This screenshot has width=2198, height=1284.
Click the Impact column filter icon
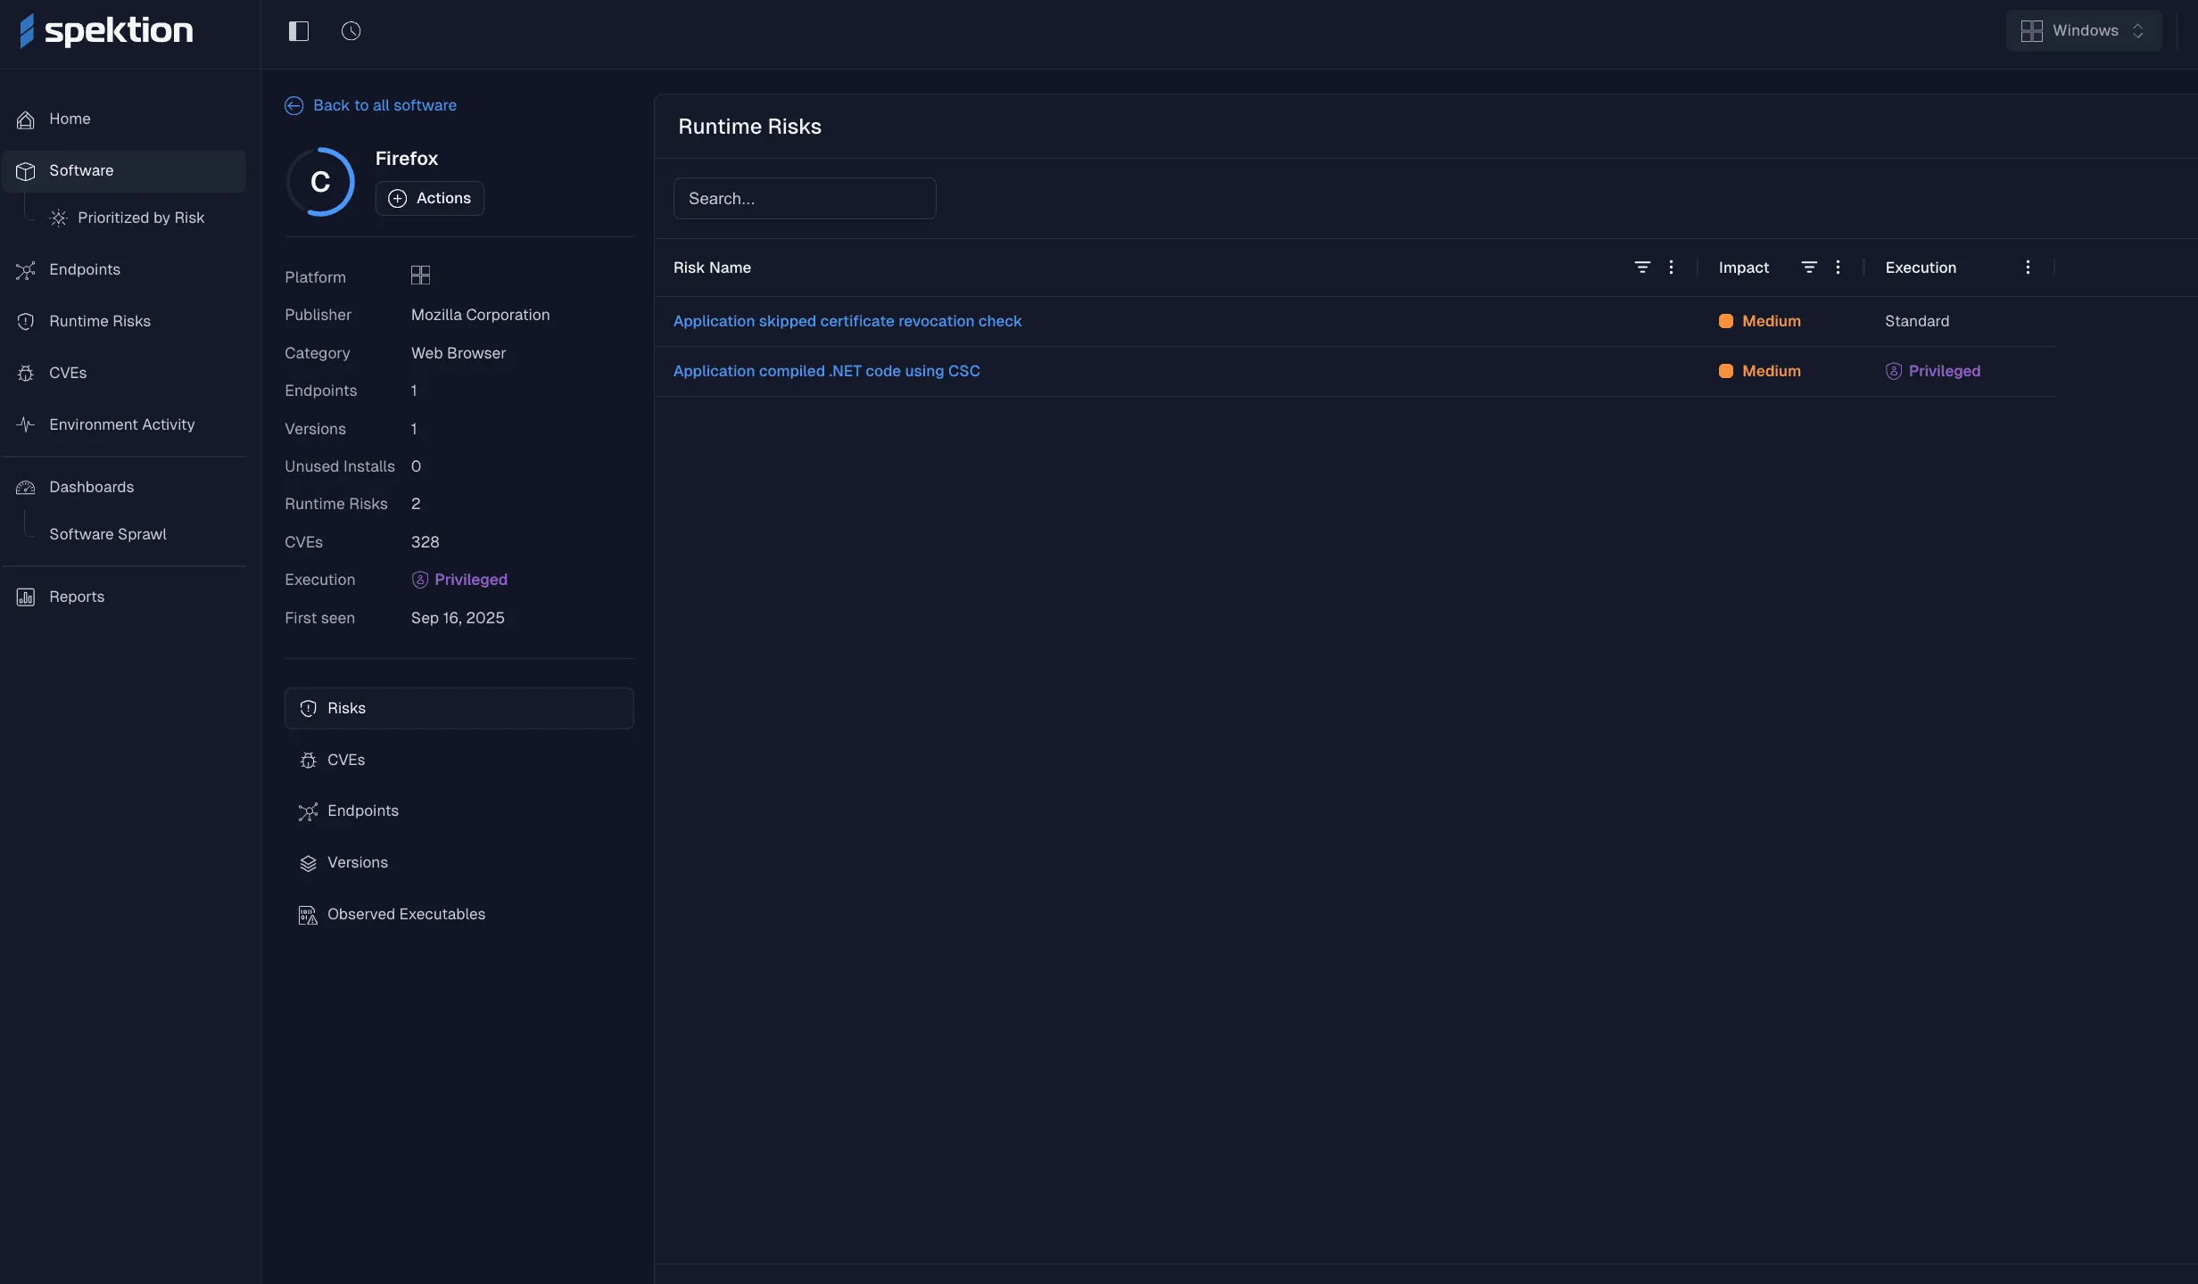(x=1808, y=267)
